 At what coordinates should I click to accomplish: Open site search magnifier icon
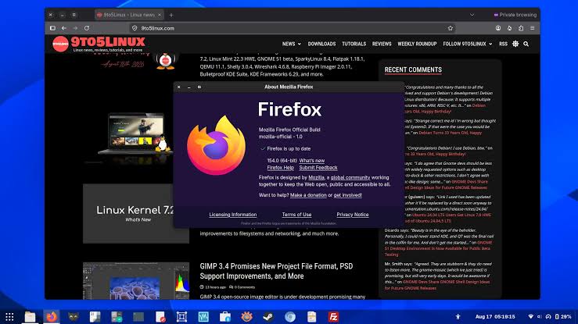click(x=526, y=44)
